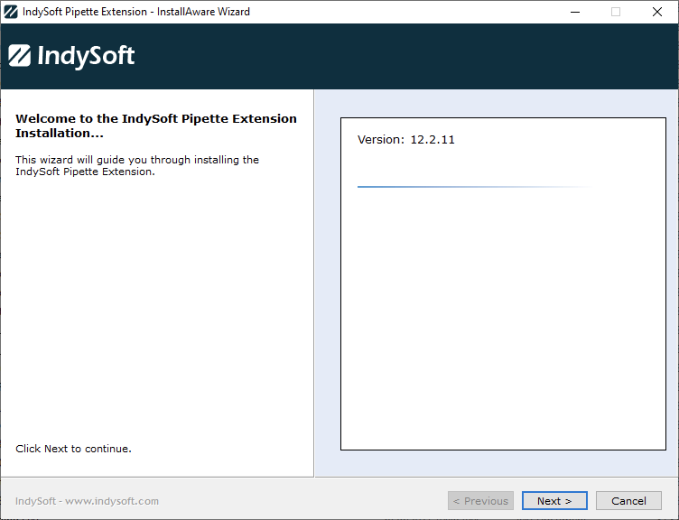Click the IndySoft wordmark in header
Screen dimensions: 679x520
pyautogui.click(x=86, y=56)
